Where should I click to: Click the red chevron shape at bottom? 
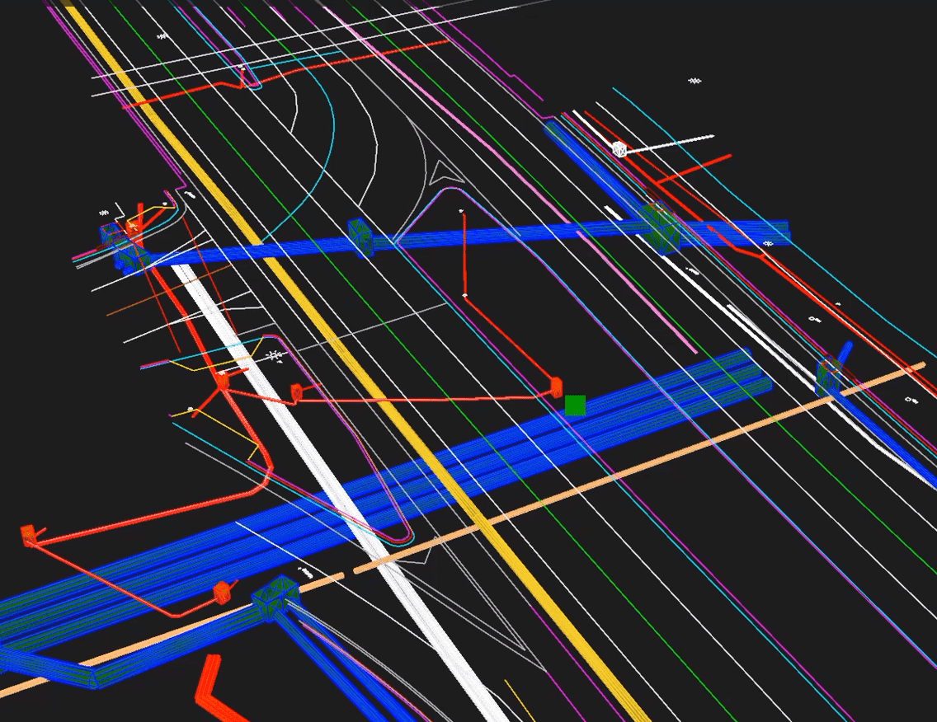click(210, 689)
